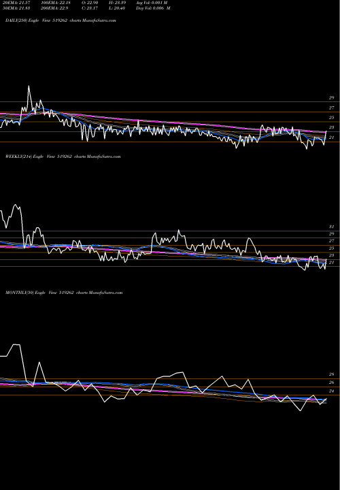Click the DAILY(250) Eagle View chart title
This screenshot has height=490, width=340.
tap(61, 20)
